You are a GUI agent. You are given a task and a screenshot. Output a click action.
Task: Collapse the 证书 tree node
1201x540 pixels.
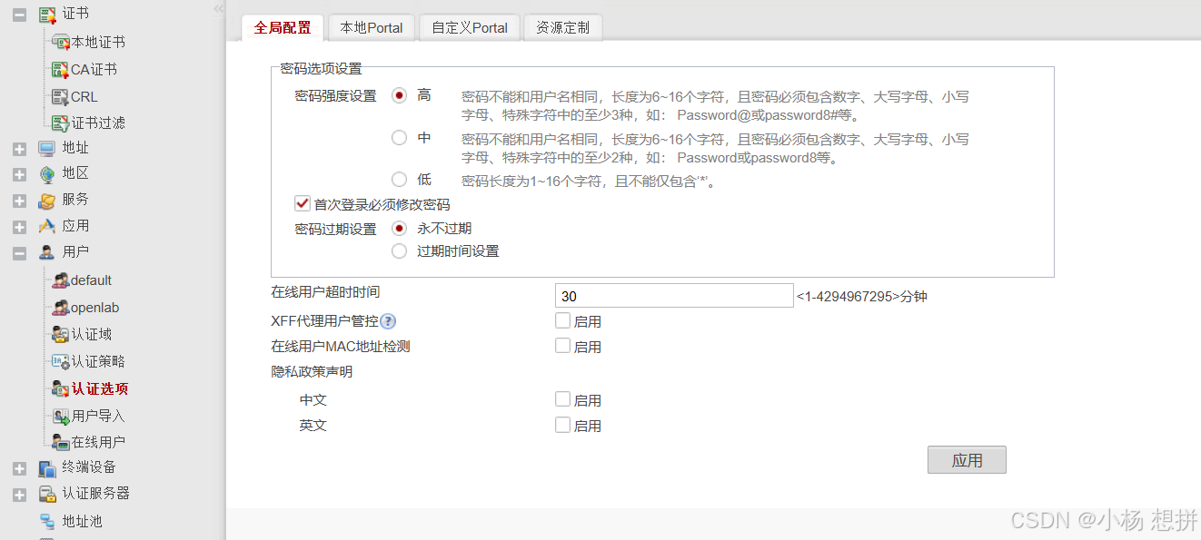click(19, 15)
